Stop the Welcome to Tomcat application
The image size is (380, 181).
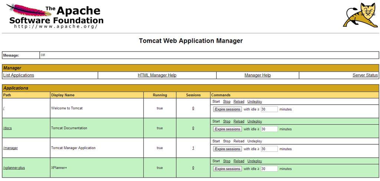(x=227, y=102)
